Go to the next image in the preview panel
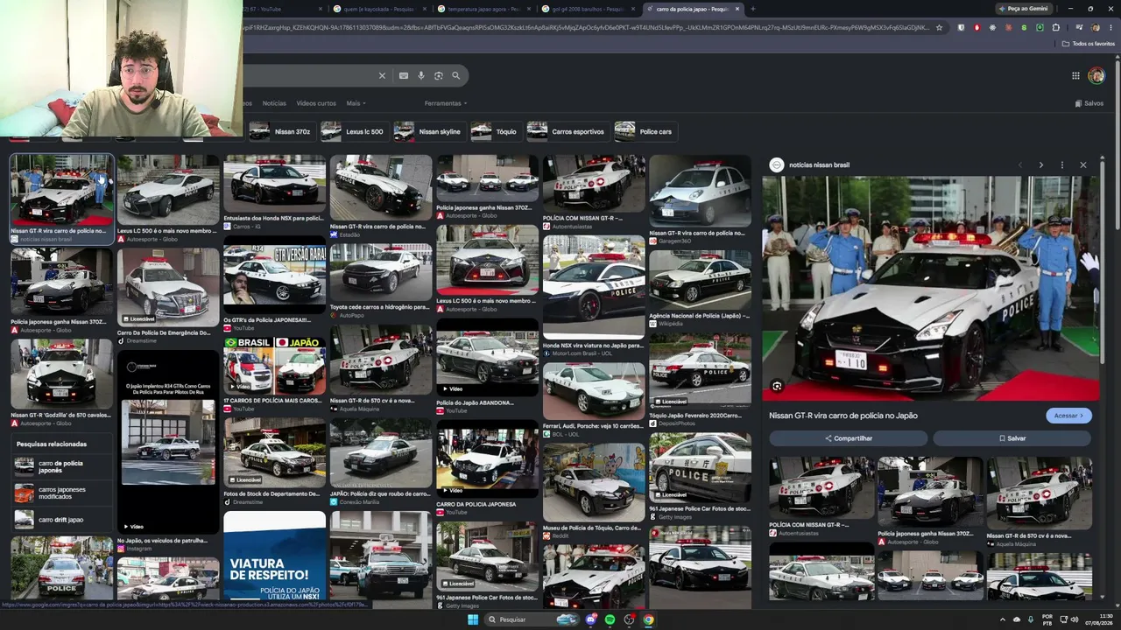The image size is (1121, 630). pyautogui.click(x=1040, y=164)
